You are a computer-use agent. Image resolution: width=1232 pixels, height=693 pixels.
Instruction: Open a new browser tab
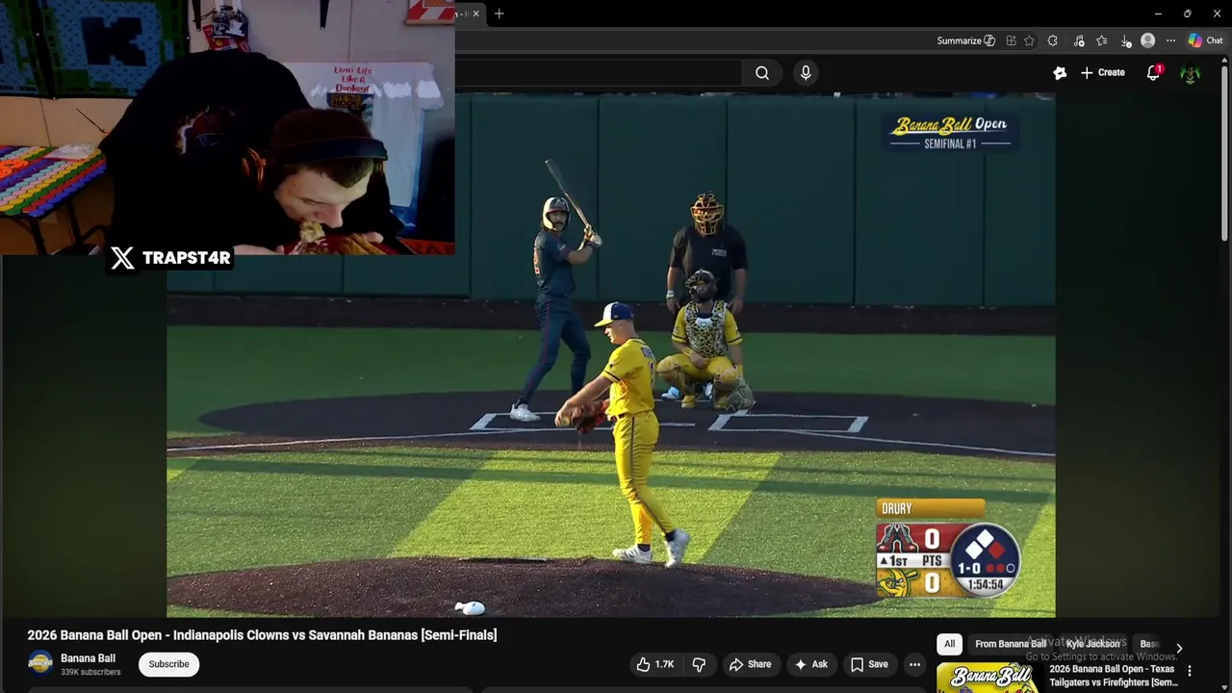point(499,13)
